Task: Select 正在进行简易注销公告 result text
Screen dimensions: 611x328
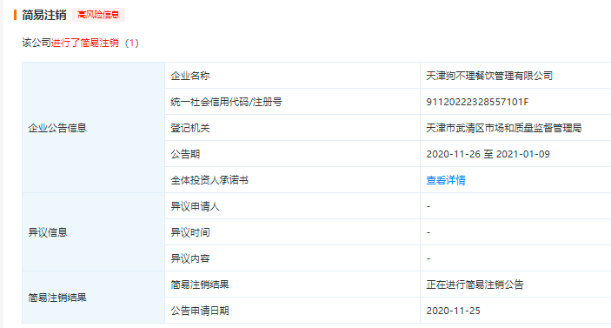Action: [x=475, y=284]
